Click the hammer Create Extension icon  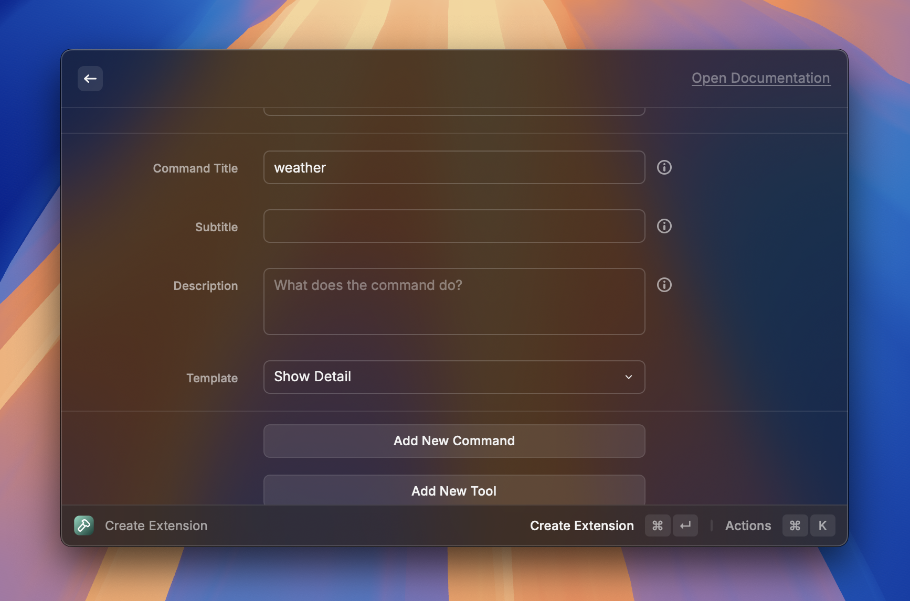pyautogui.click(x=84, y=525)
